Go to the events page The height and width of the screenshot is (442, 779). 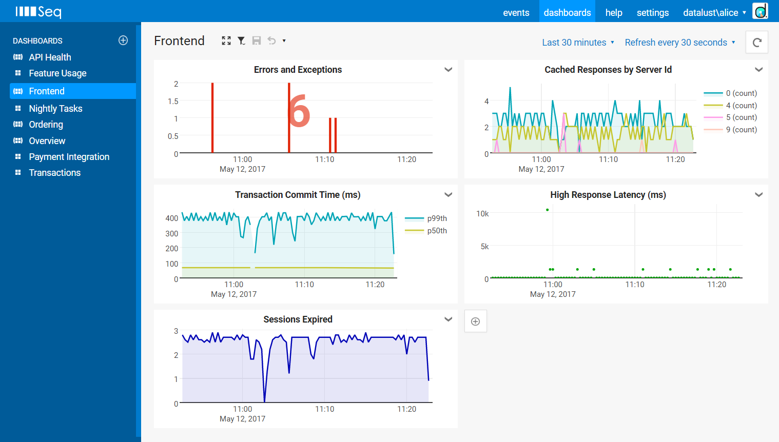(x=516, y=12)
